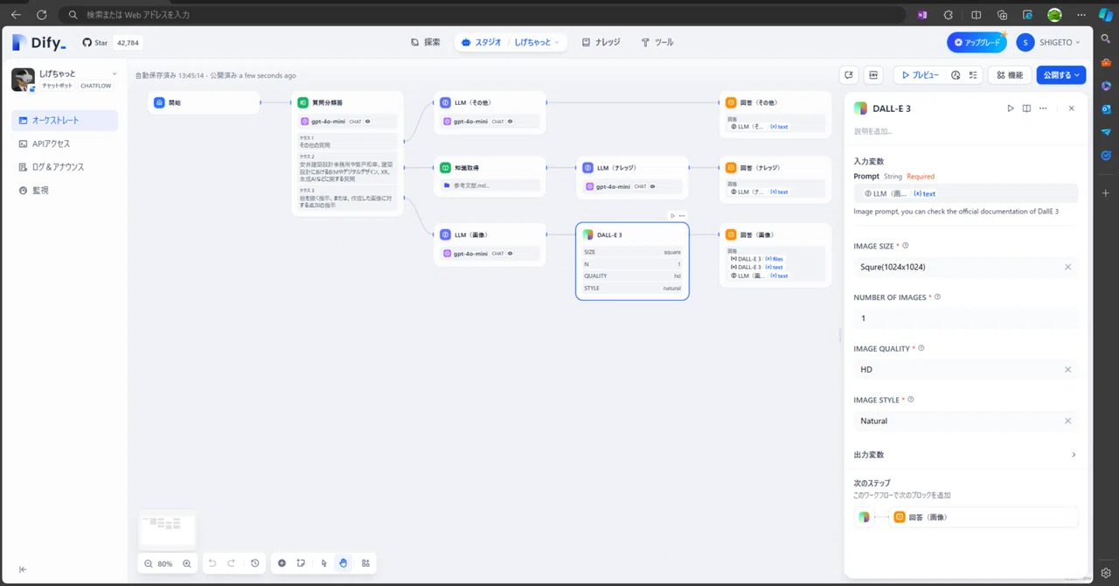Select the 知識取得 node
The height and width of the screenshot is (586, 1119).
click(x=490, y=177)
